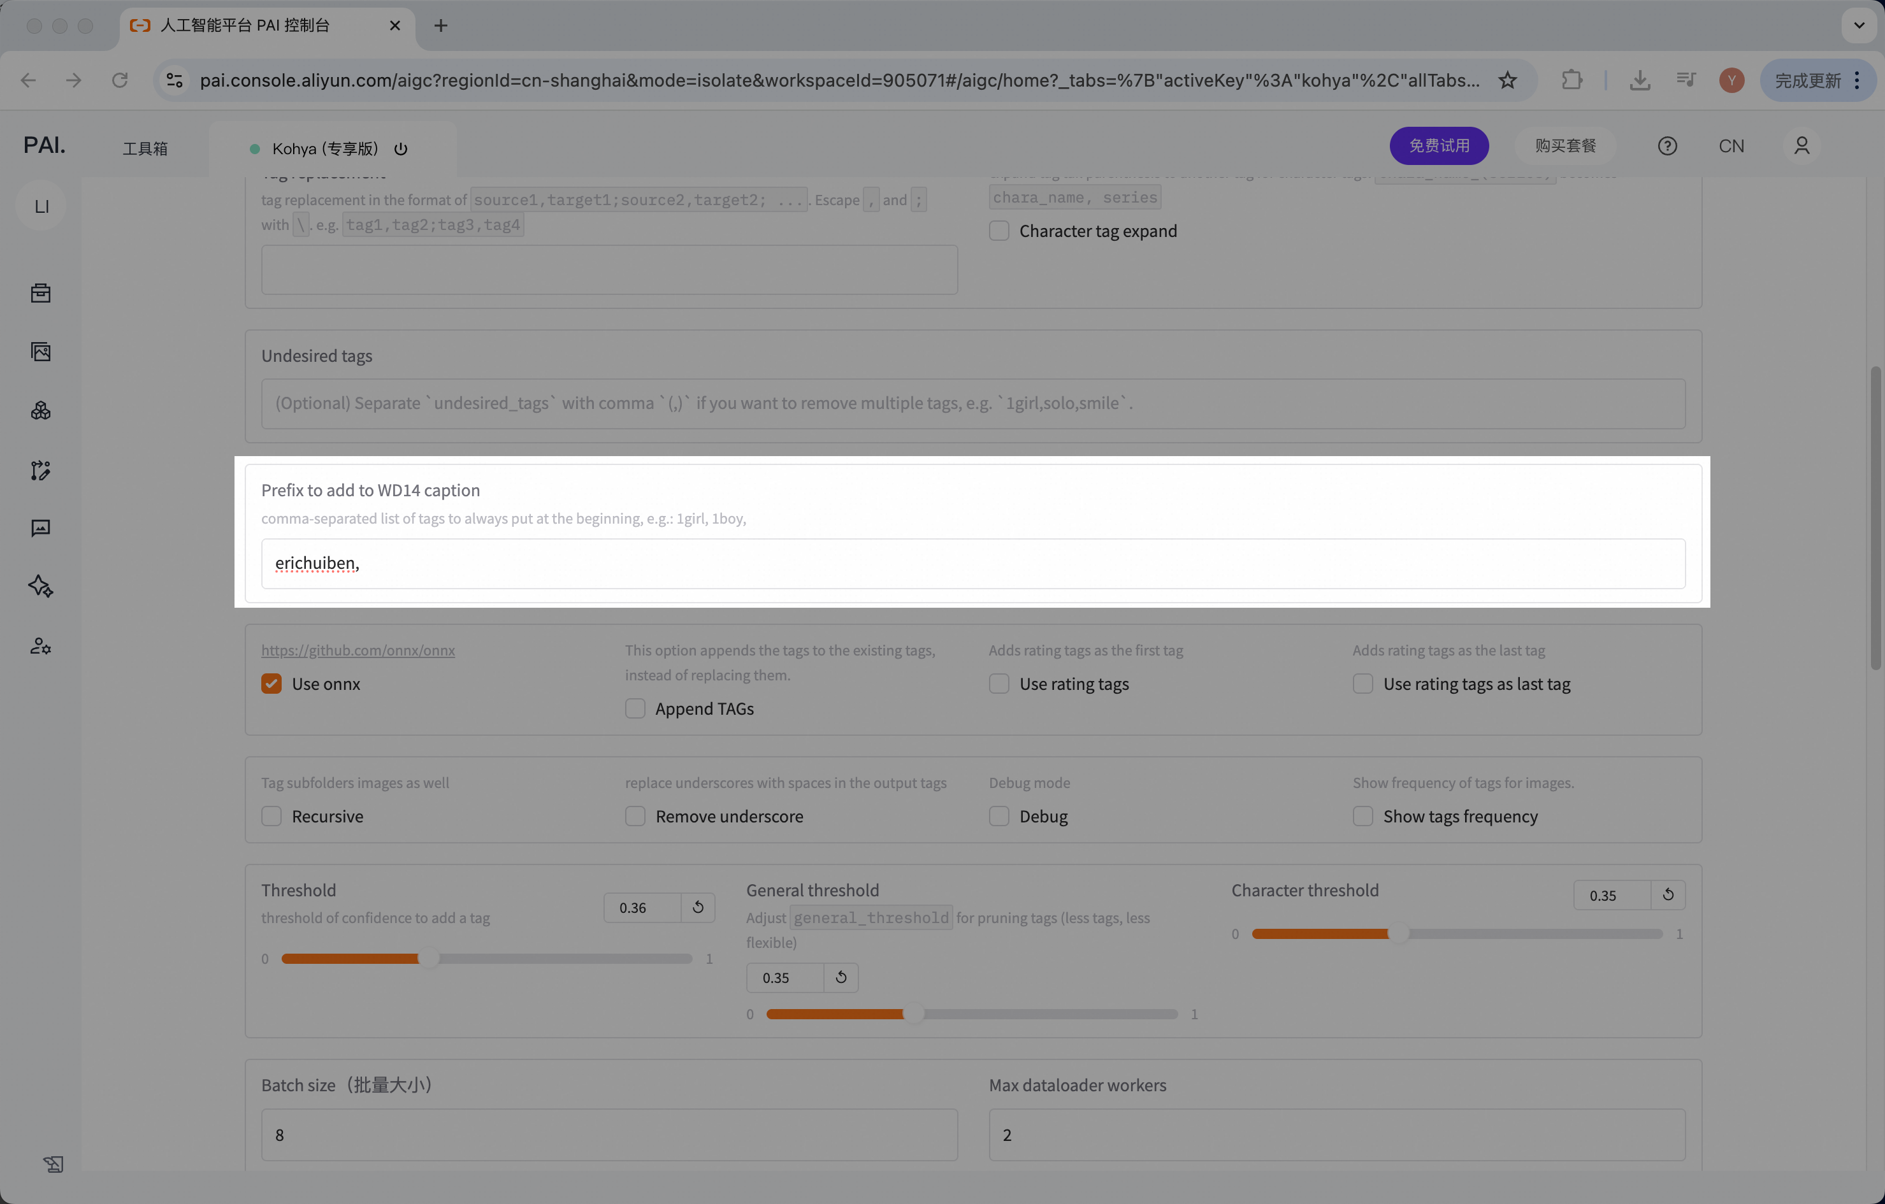1885x1204 pixels.
Task: Expand the browser tab list chevron
Action: (x=1859, y=26)
